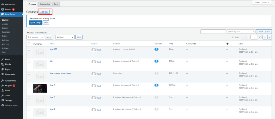Sort courses by the Price column

171,44
